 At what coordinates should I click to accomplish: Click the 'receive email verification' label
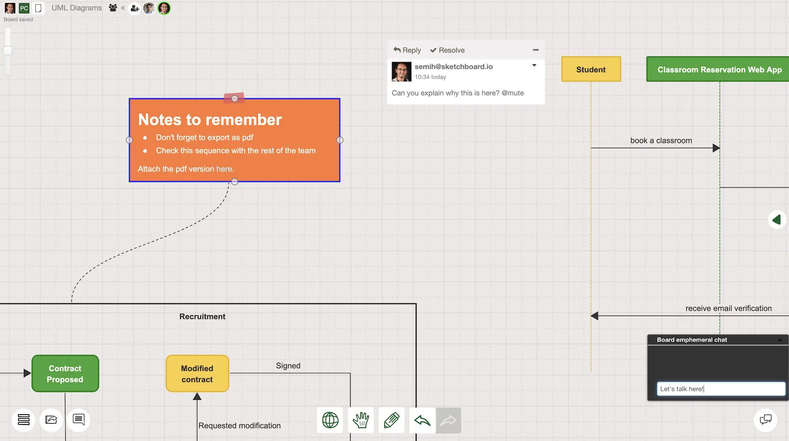(x=729, y=308)
